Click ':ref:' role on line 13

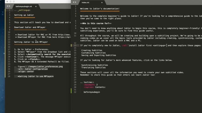(124, 46)
